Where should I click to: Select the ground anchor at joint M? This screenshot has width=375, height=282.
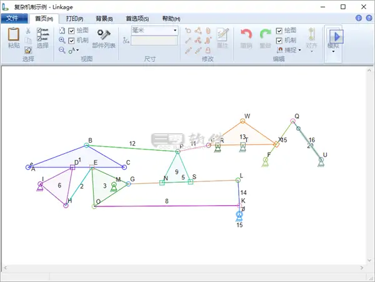(x=114, y=188)
